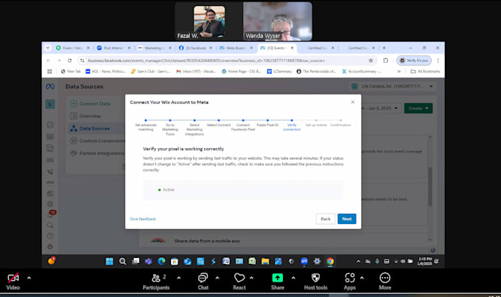
Task: Click the Meta logo in the sidebar
Action: tap(50, 86)
